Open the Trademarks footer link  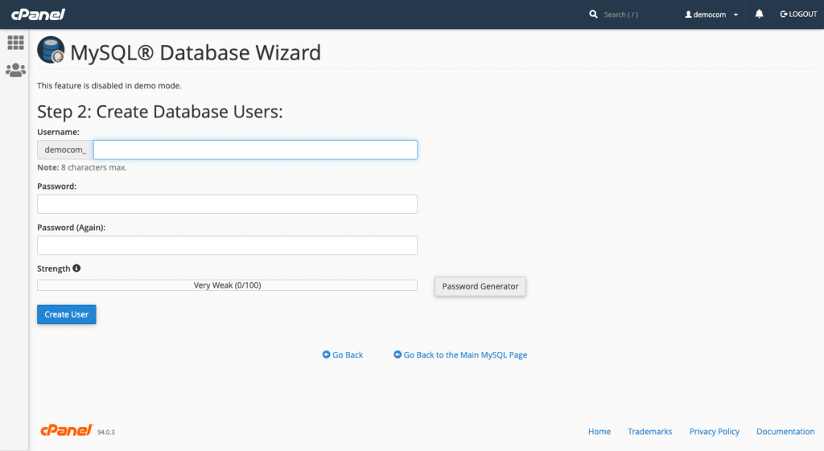coord(649,432)
